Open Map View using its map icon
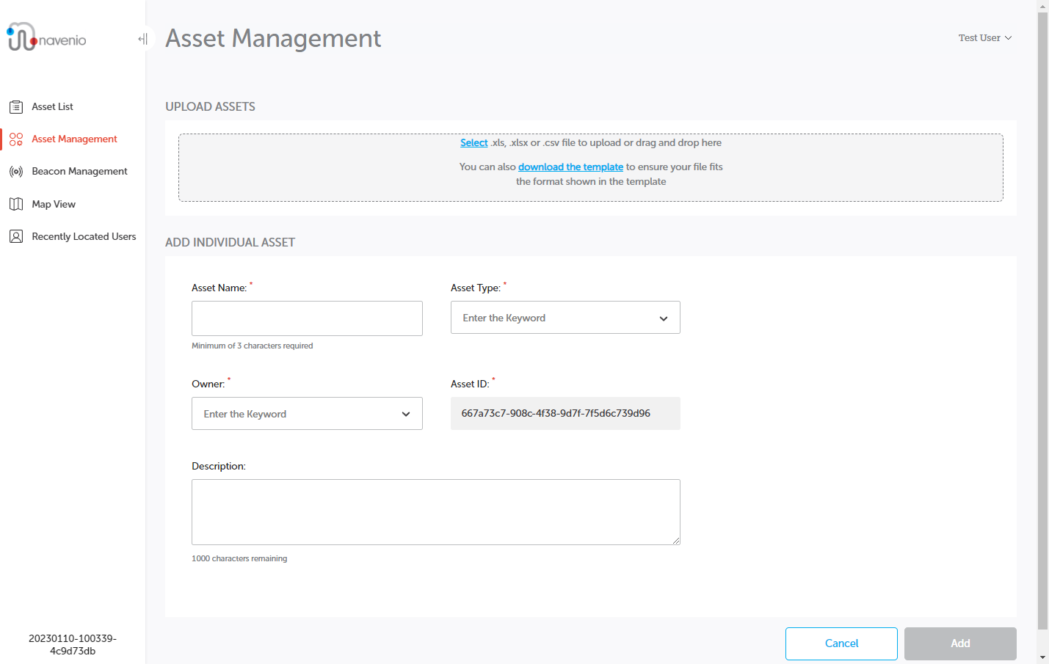 [x=16, y=204]
